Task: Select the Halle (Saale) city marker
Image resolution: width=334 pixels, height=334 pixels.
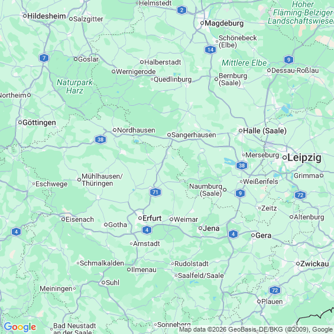Action: (241, 131)
